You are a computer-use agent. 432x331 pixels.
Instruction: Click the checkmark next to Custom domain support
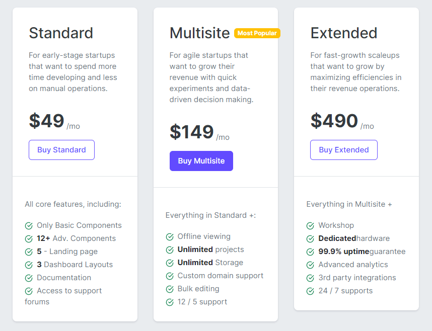point(170,275)
